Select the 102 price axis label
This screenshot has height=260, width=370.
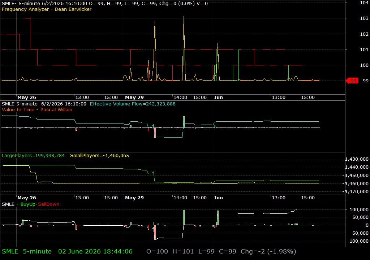(x=364, y=34)
